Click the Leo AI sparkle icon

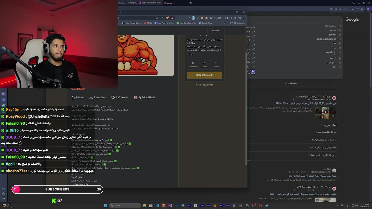235,18
